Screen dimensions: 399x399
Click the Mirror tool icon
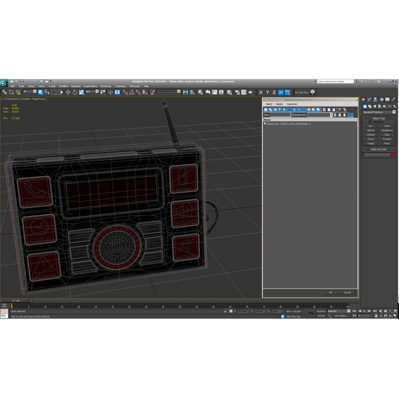185,92
